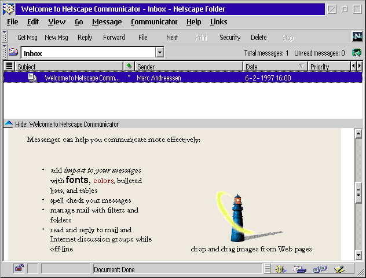Sort messages by Subject column header

(x=69, y=66)
